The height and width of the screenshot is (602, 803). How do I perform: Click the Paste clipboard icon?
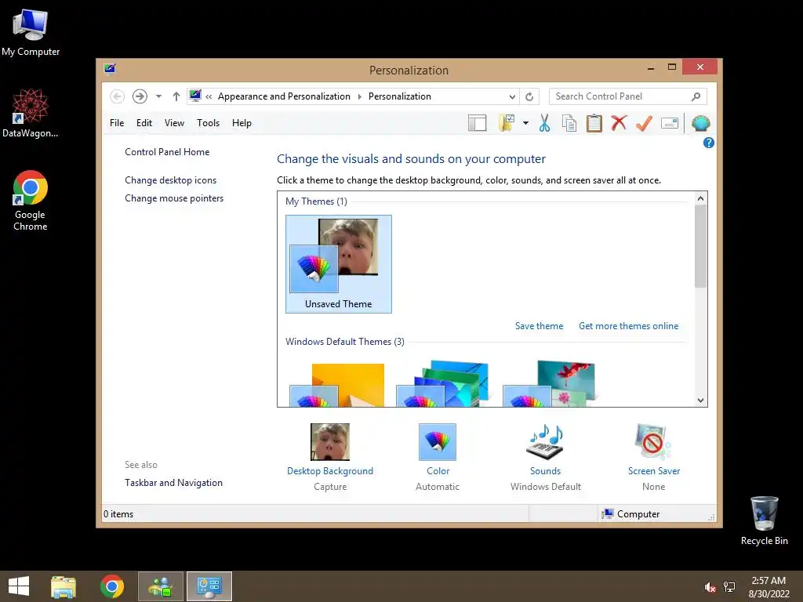click(x=594, y=123)
